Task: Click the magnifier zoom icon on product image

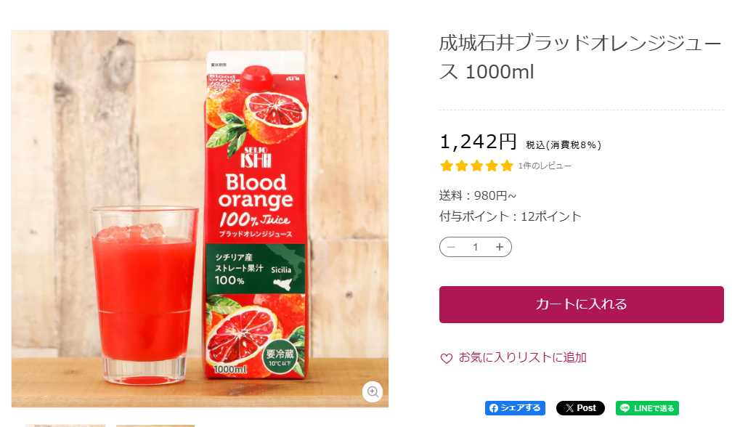Action: [x=373, y=391]
